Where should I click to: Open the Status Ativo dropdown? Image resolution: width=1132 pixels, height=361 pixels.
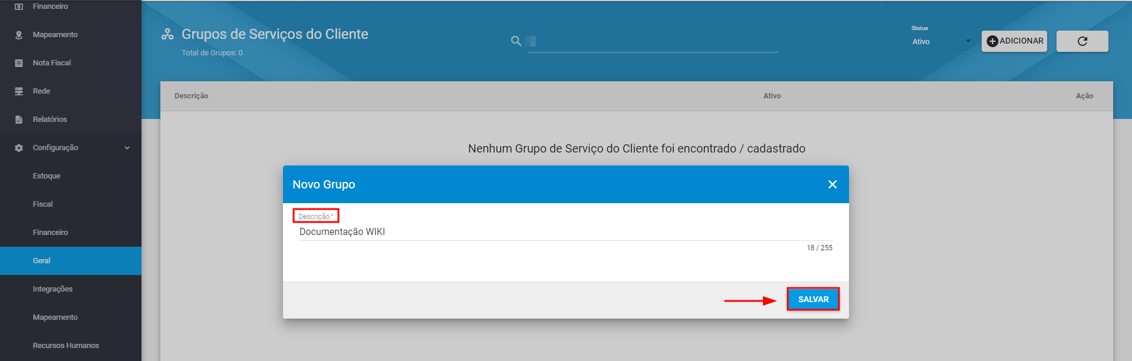coord(942,42)
